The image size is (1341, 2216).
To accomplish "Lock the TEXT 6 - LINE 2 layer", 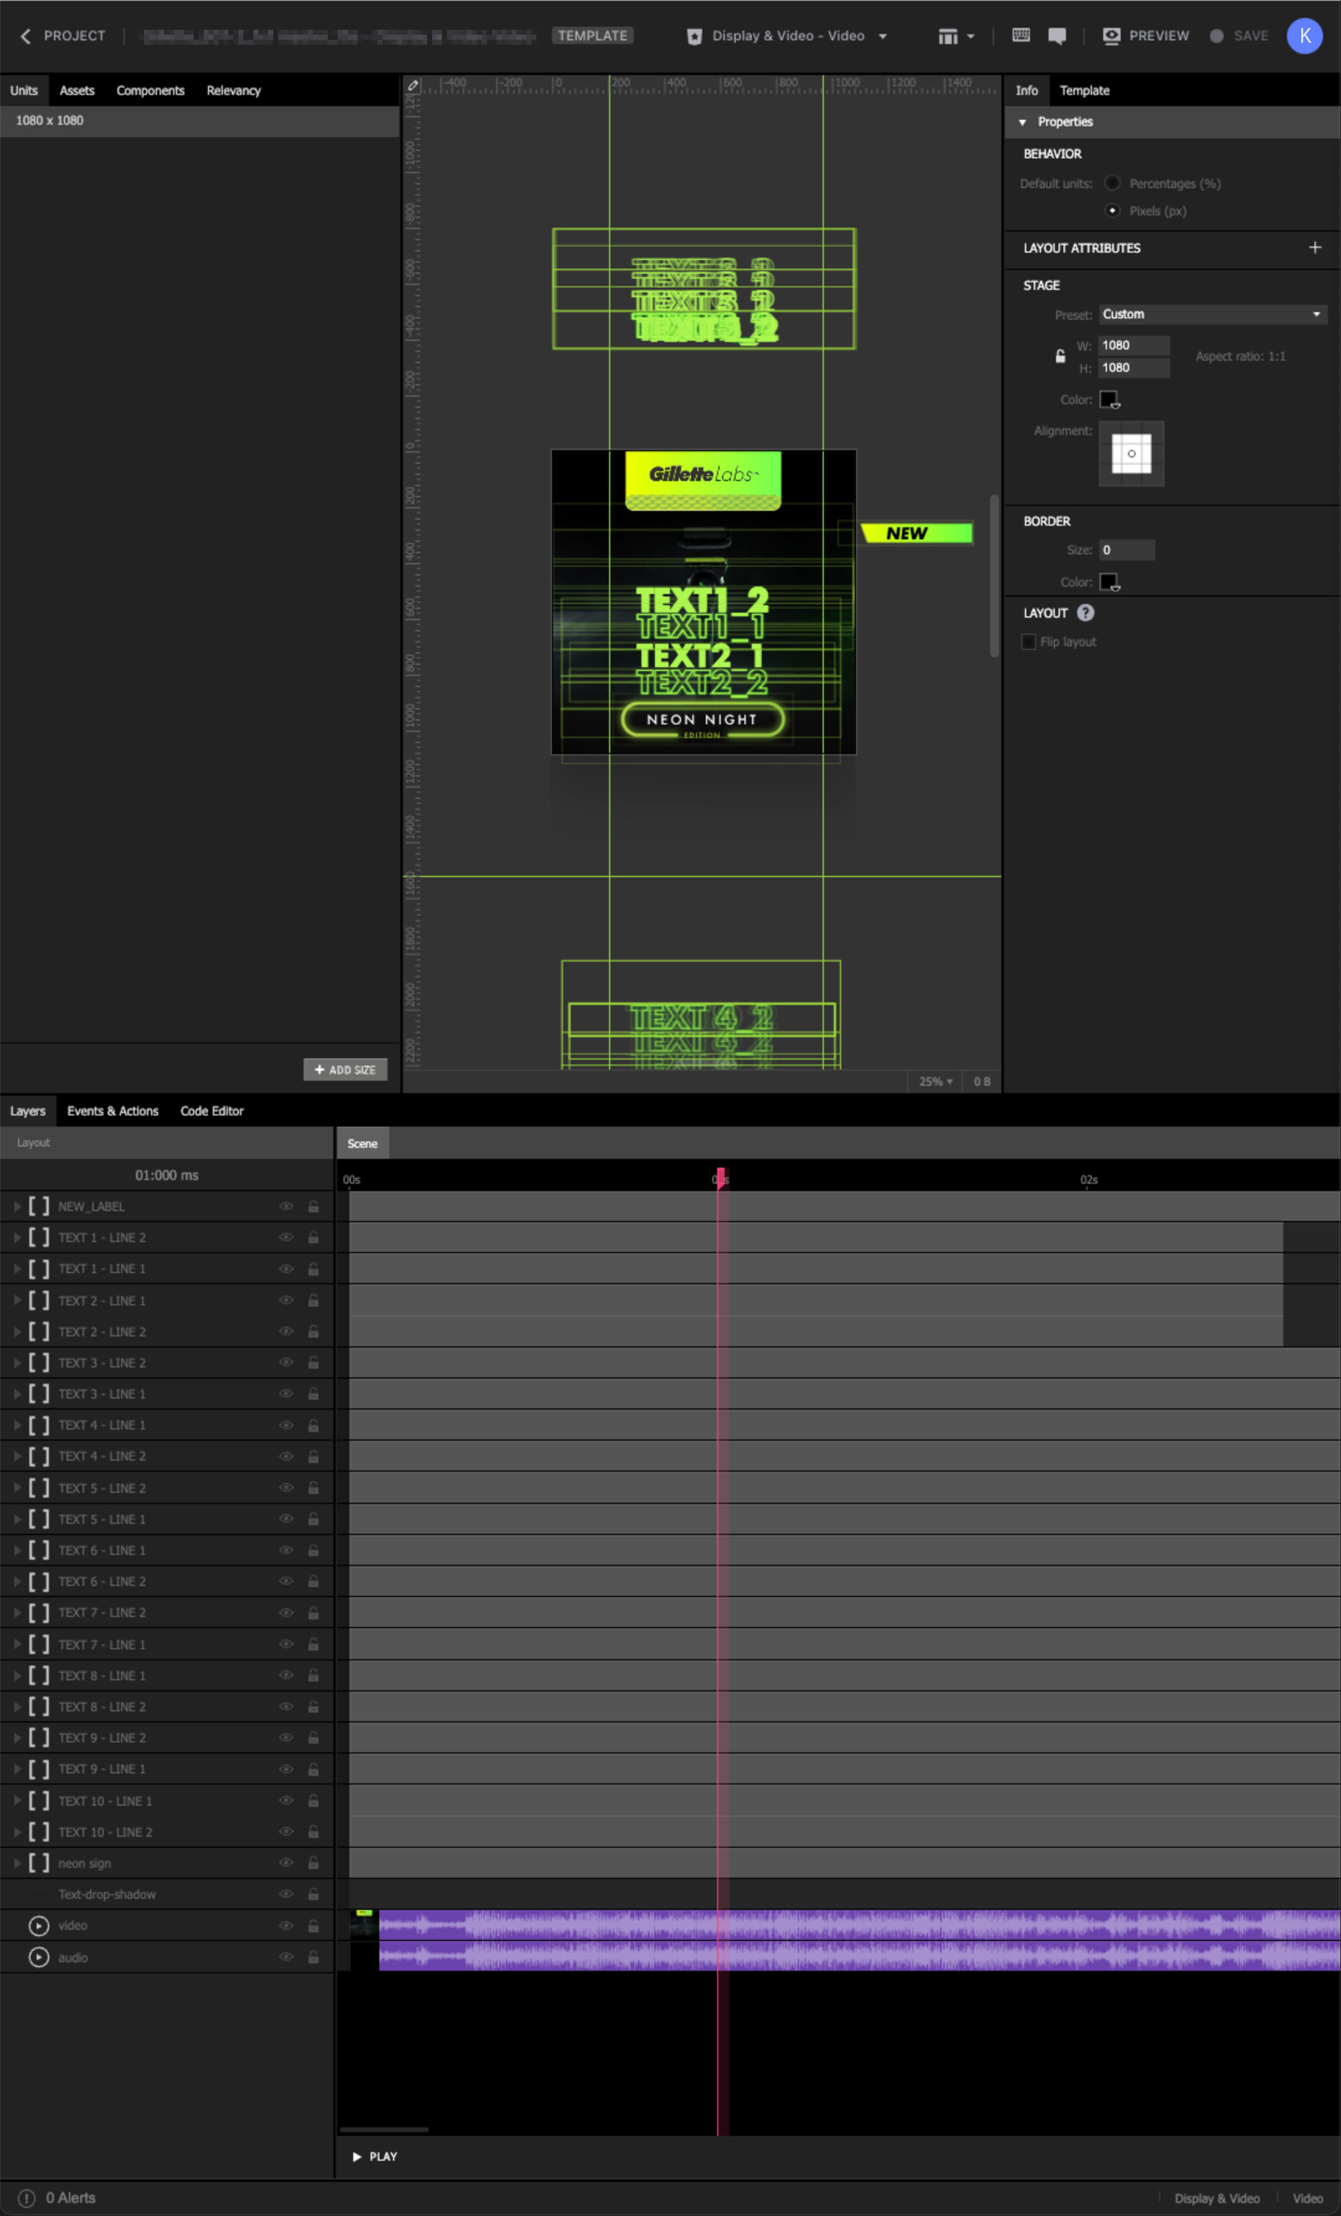I will point(313,1582).
